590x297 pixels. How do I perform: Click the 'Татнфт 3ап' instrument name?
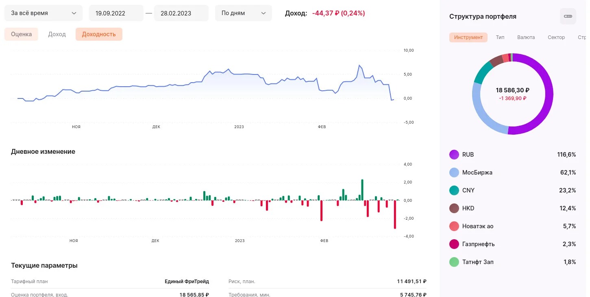[478, 262]
